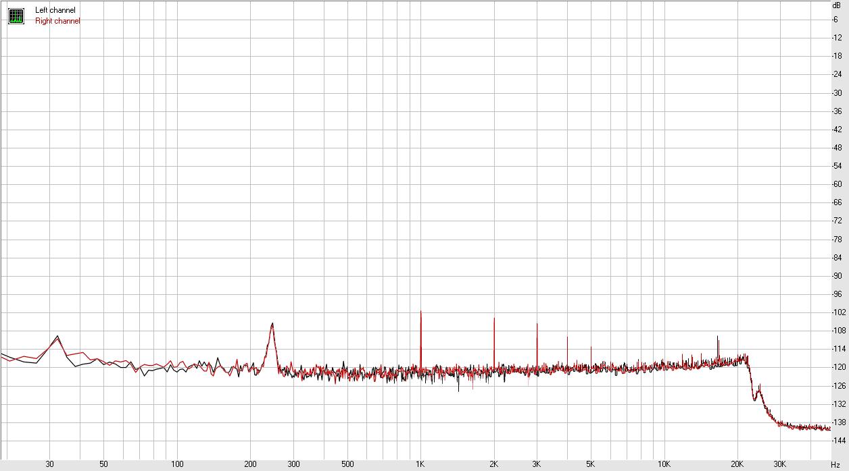Click the -132 dB axis label

[x=838, y=404]
